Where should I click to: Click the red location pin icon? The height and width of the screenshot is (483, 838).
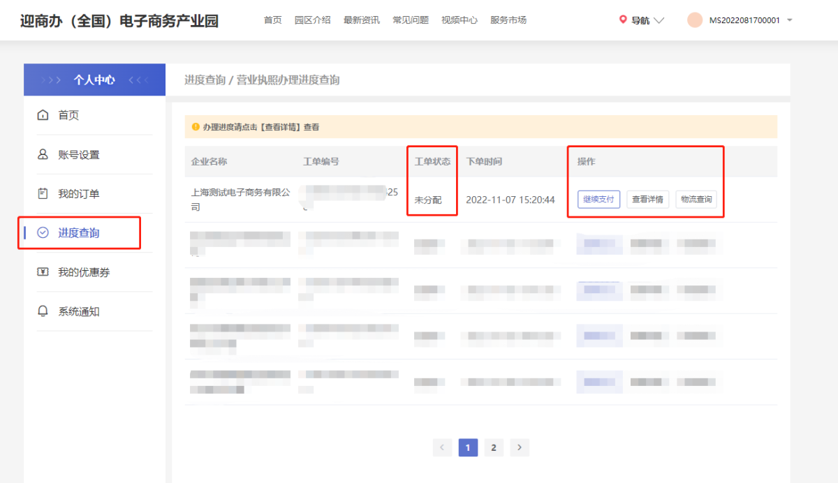pyautogui.click(x=623, y=20)
